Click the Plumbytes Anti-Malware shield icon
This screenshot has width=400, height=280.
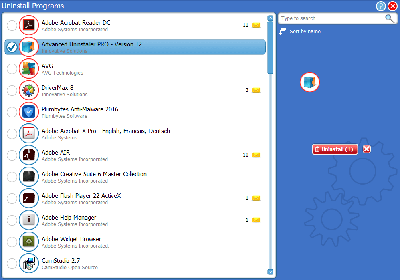click(29, 112)
